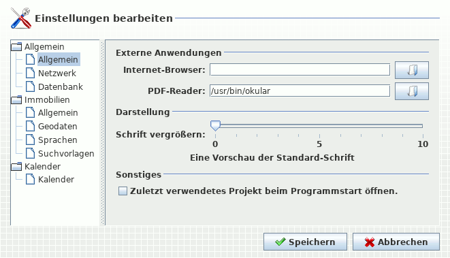Image resolution: width=450 pixels, height=258 pixels.
Task: Click the browse icon for PDF-Reader
Action: 412,91
